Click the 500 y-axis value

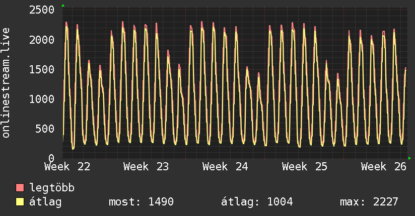click(x=45, y=129)
